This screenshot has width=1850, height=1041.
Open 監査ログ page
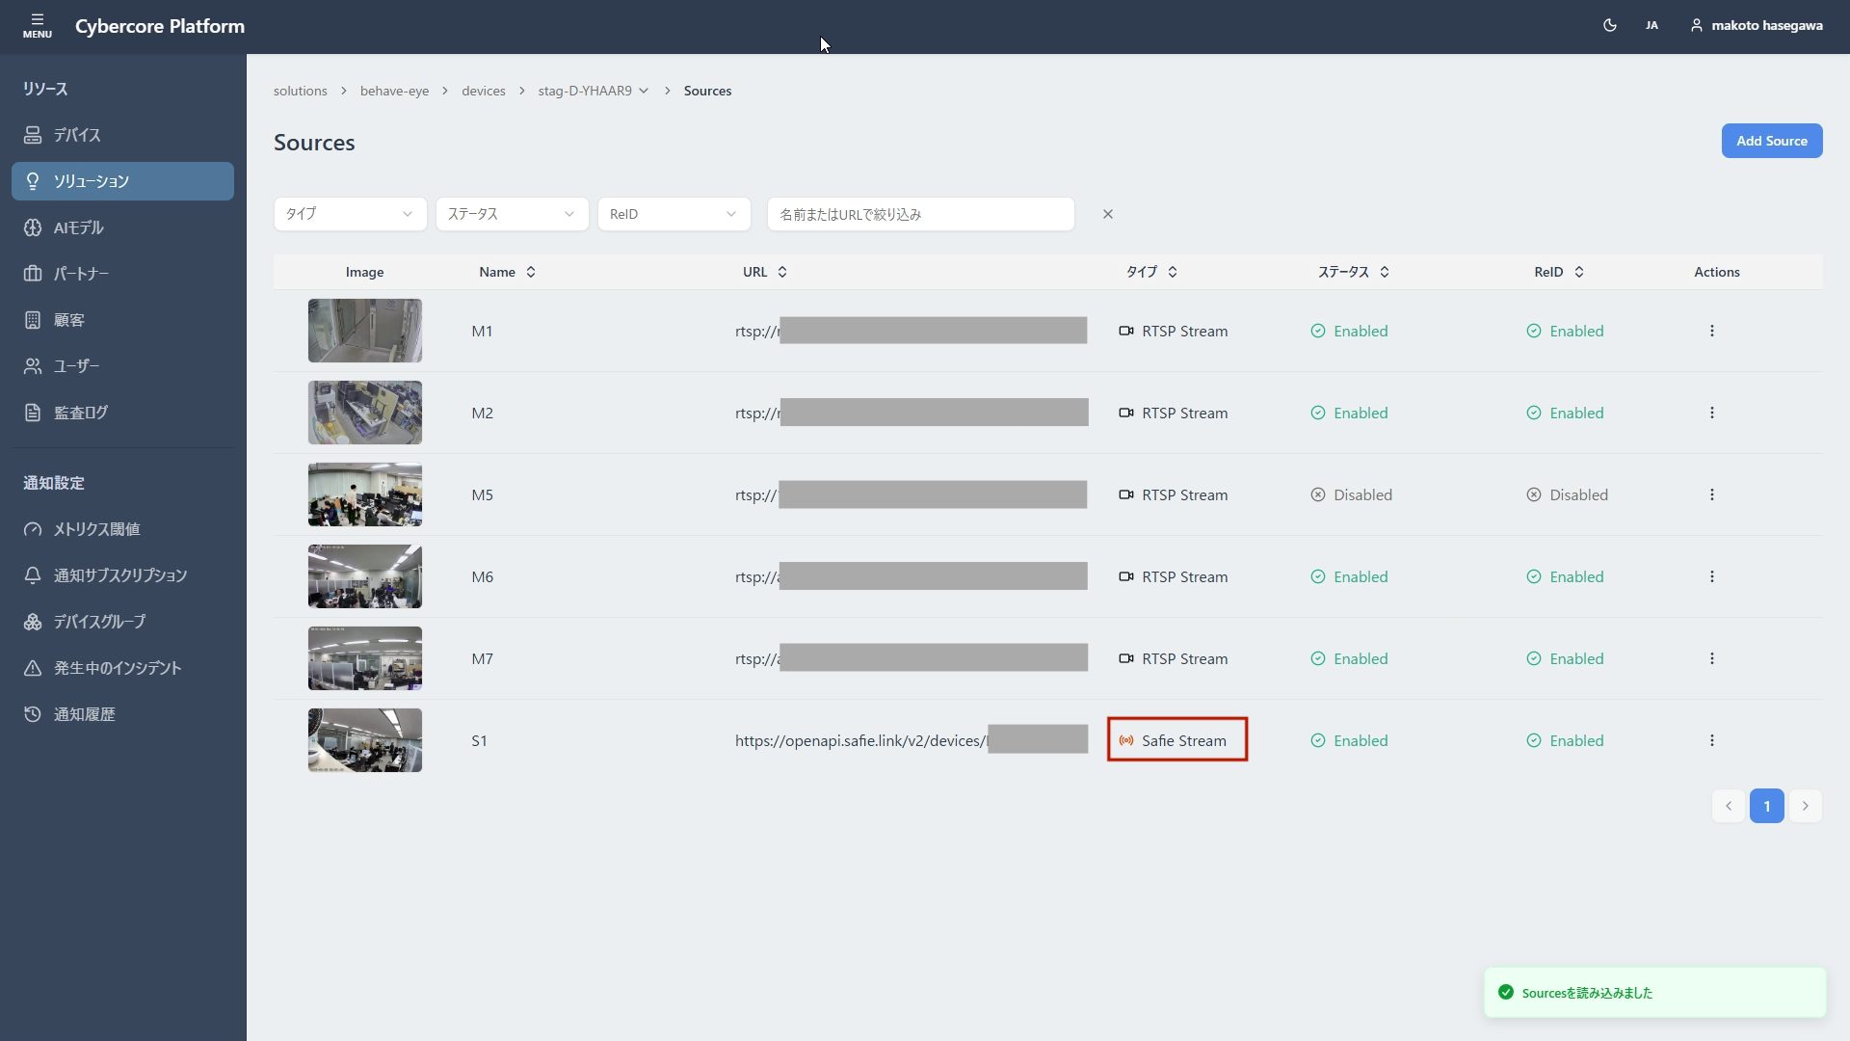[x=122, y=413]
